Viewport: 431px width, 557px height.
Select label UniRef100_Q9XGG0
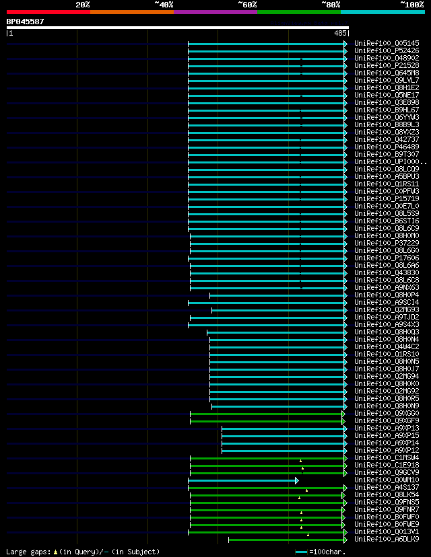pos(387,414)
